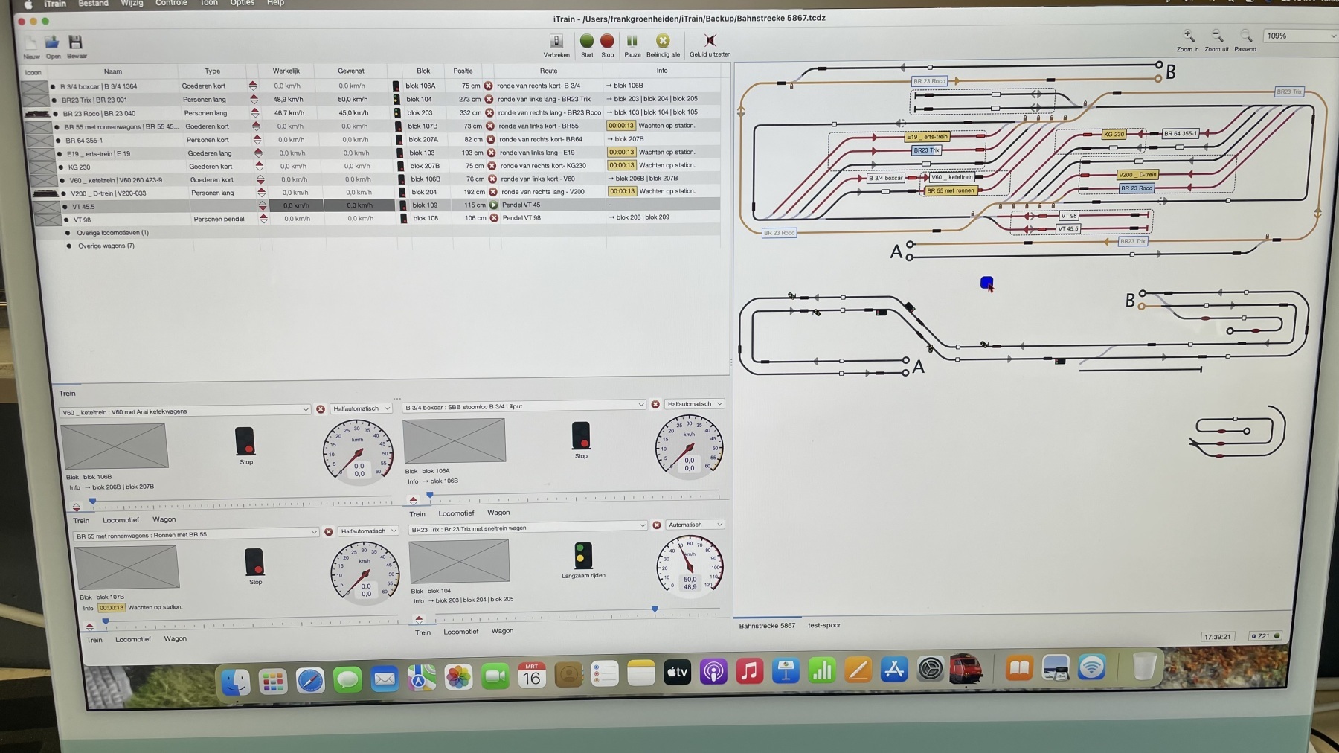This screenshot has width=1339, height=753.
Task: Click the Verbreken connection icon
Action: pyautogui.click(x=556, y=41)
